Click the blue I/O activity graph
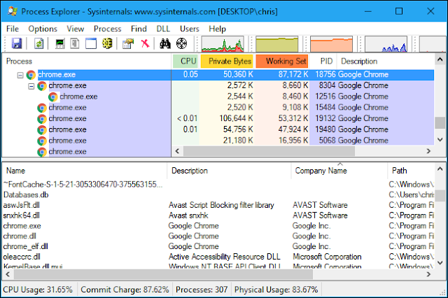Image resolution: width=448 pixels, height=298 pixels. [x=386, y=44]
